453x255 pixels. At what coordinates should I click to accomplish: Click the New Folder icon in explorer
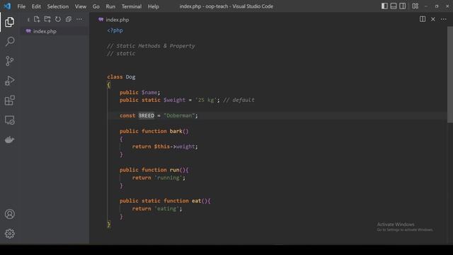47,19
